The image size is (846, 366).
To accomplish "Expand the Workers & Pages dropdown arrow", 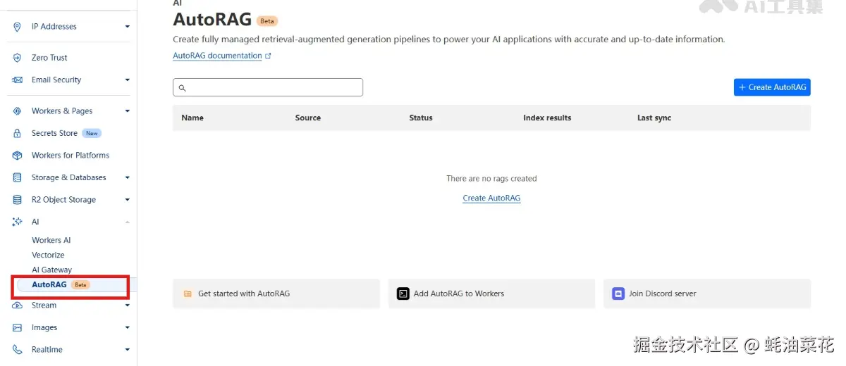I will [128, 111].
